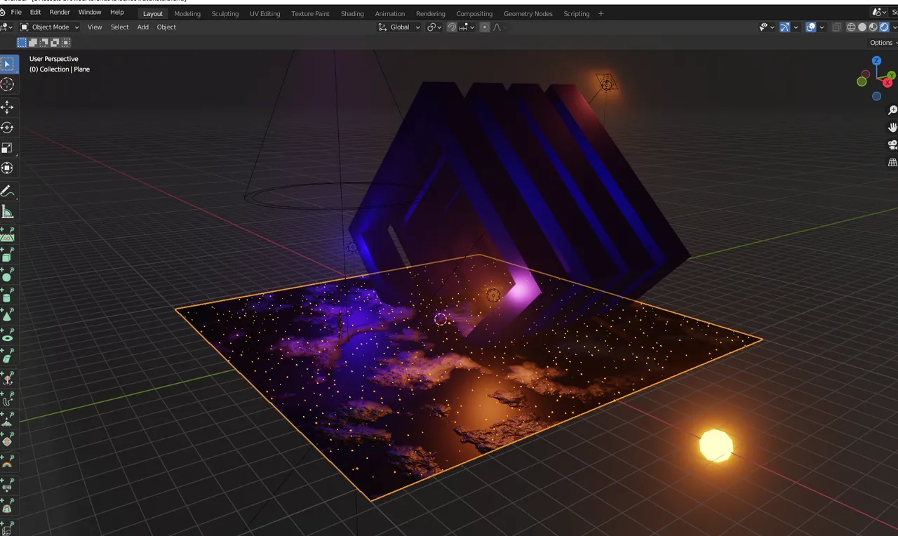Viewport: 898px width, 536px height.
Task: Click the add cube tool icon
Action: (x=8, y=255)
